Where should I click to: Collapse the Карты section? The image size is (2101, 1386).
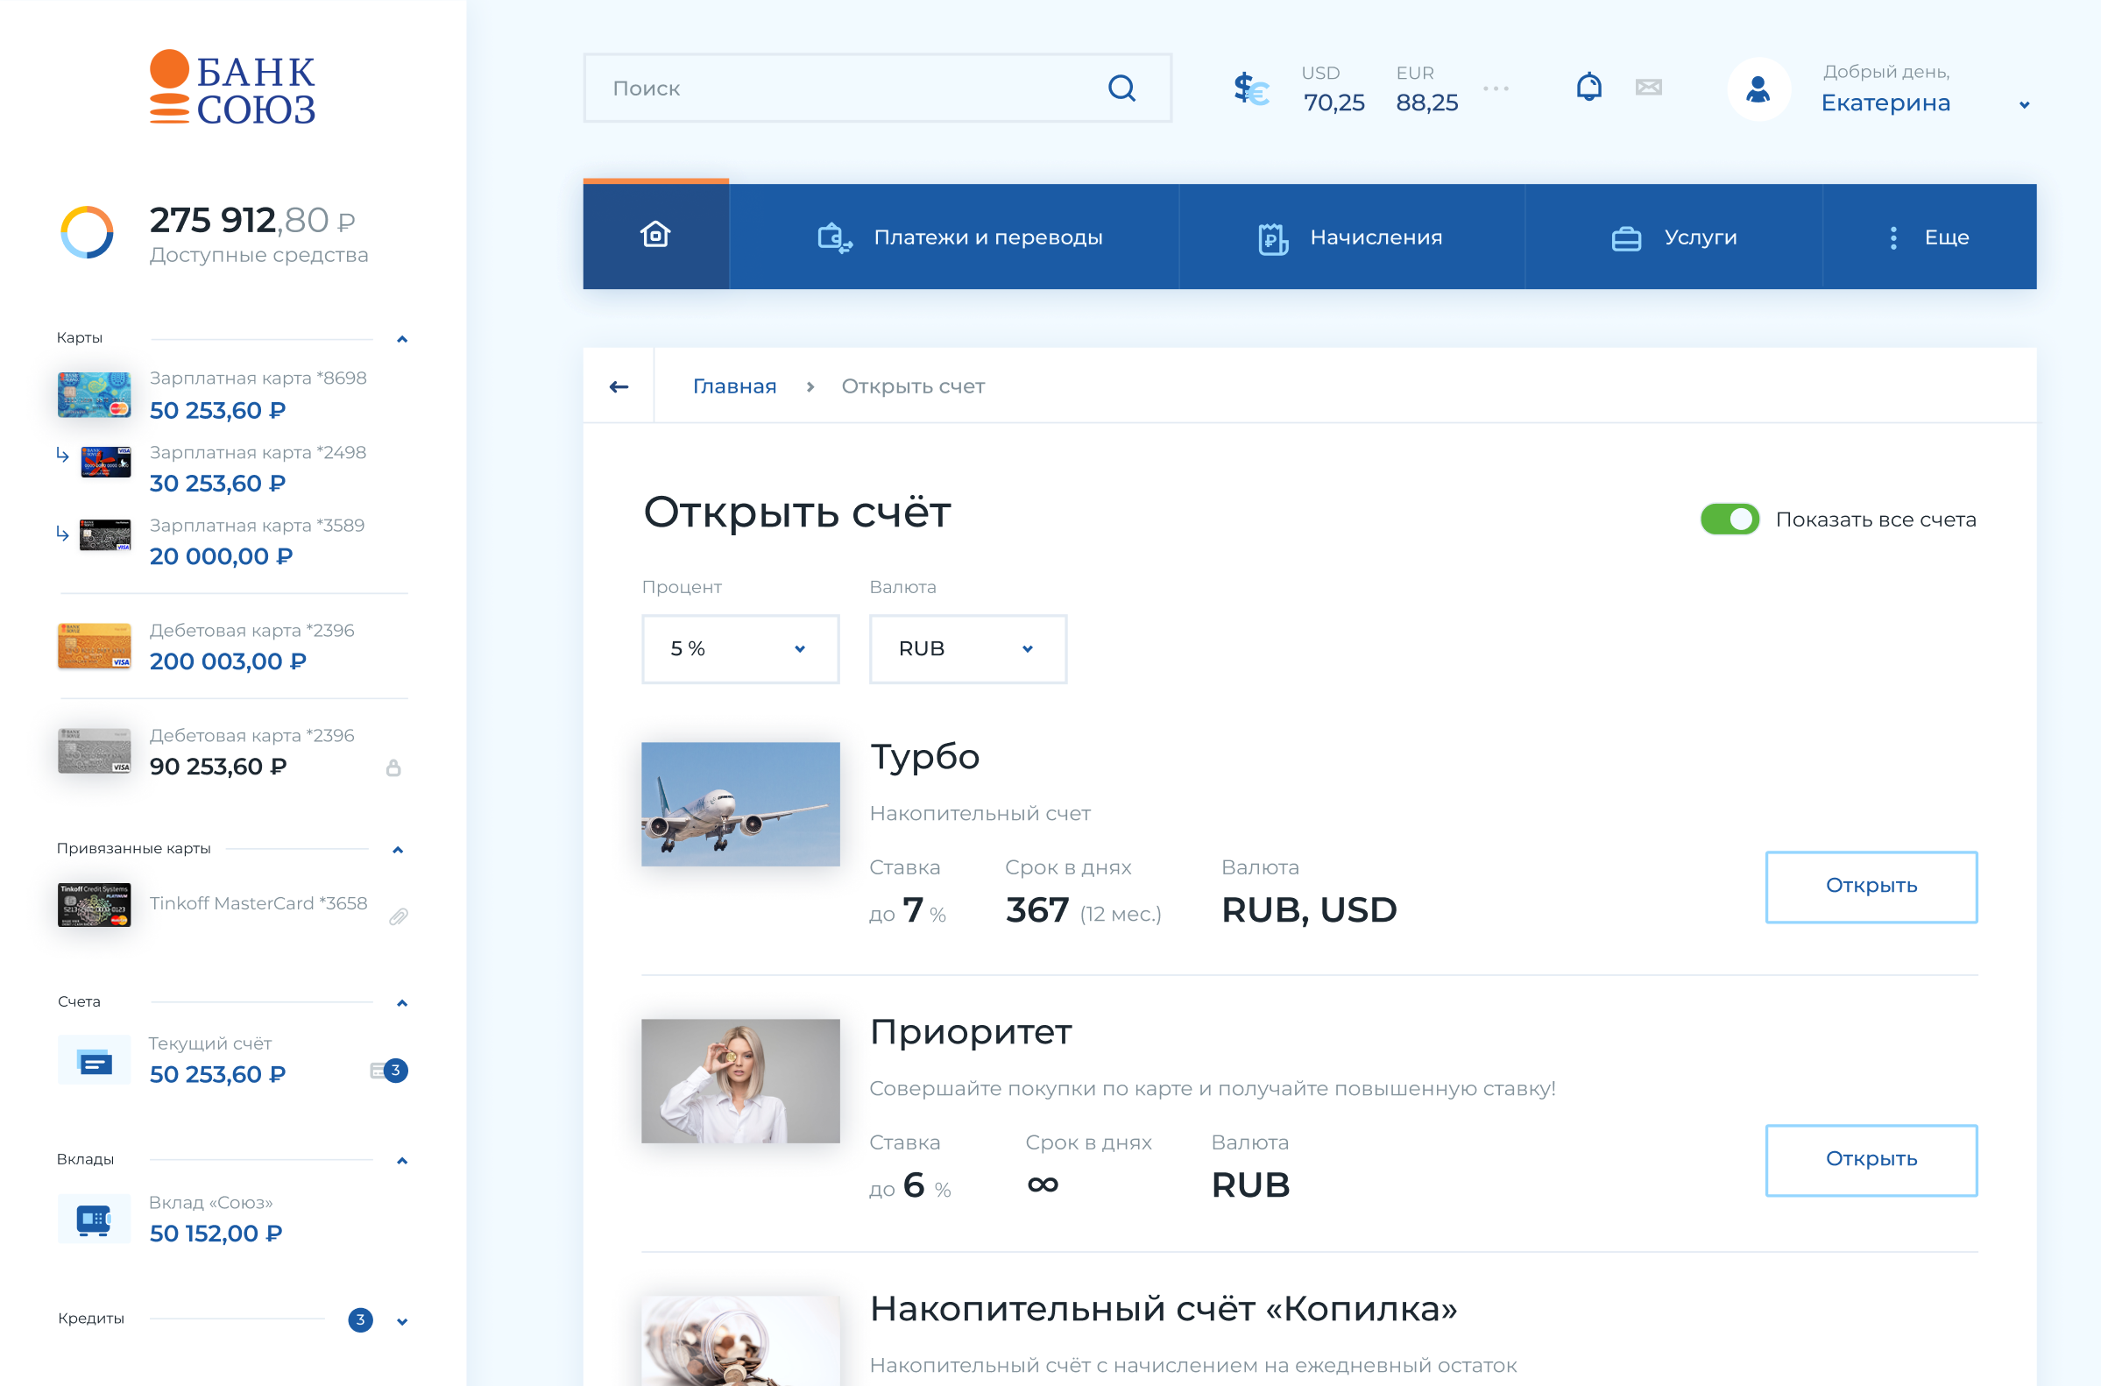(x=402, y=339)
